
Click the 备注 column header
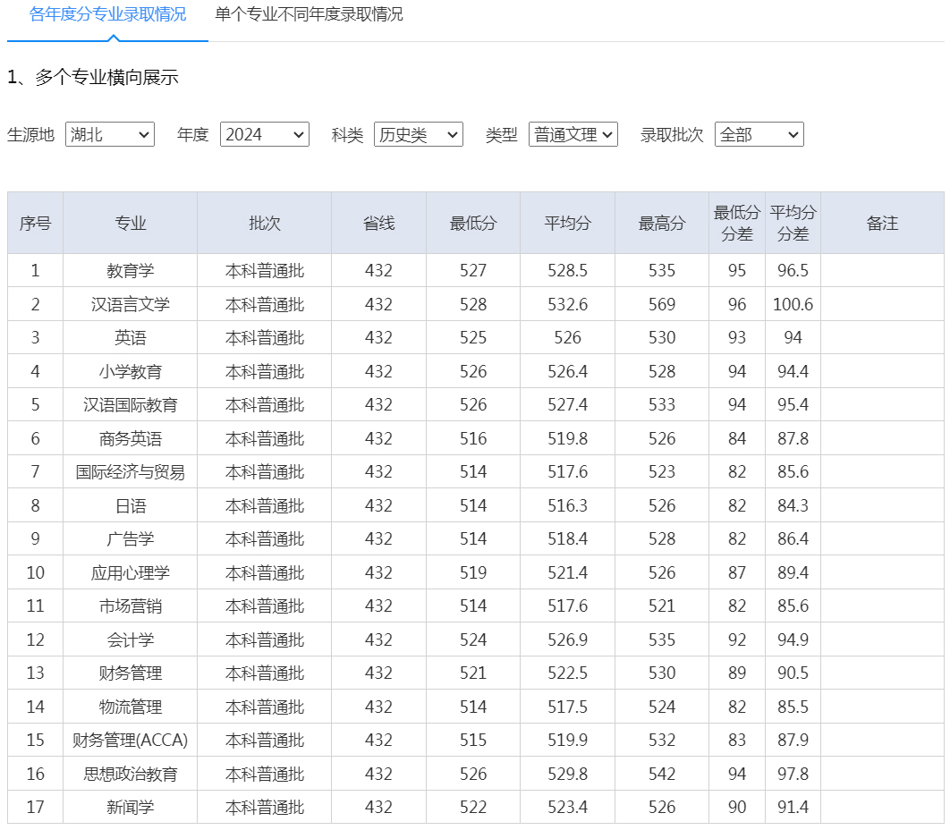882,223
